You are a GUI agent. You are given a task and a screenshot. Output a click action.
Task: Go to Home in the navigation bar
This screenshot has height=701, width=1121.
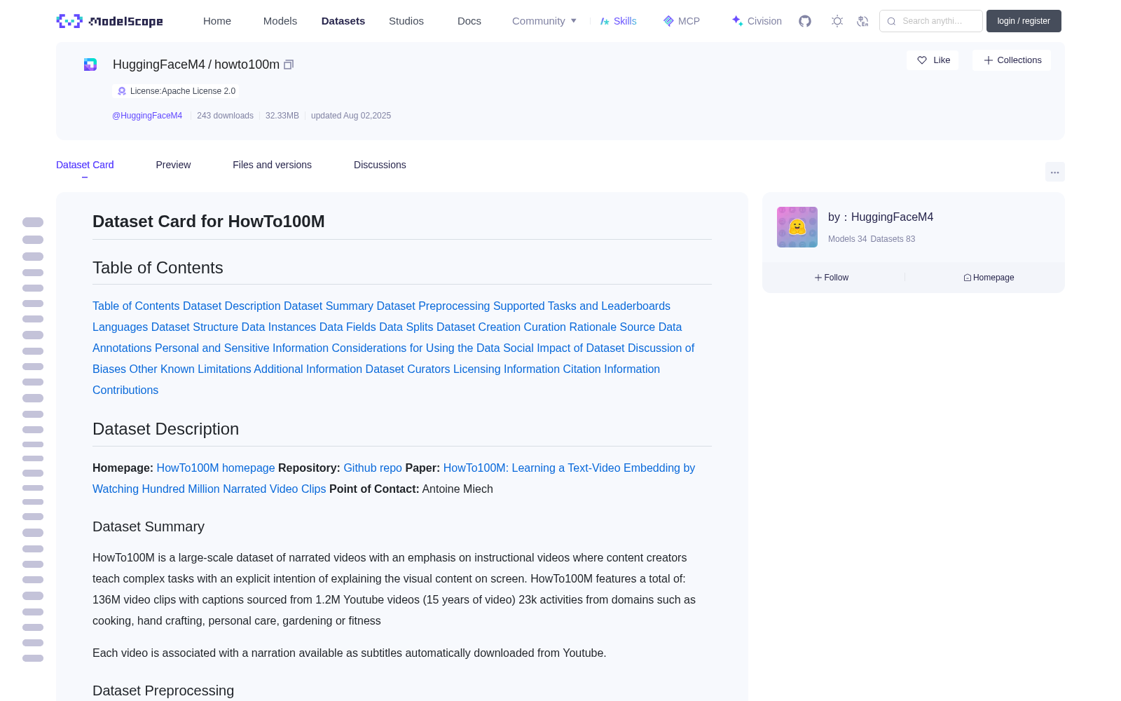click(217, 21)
